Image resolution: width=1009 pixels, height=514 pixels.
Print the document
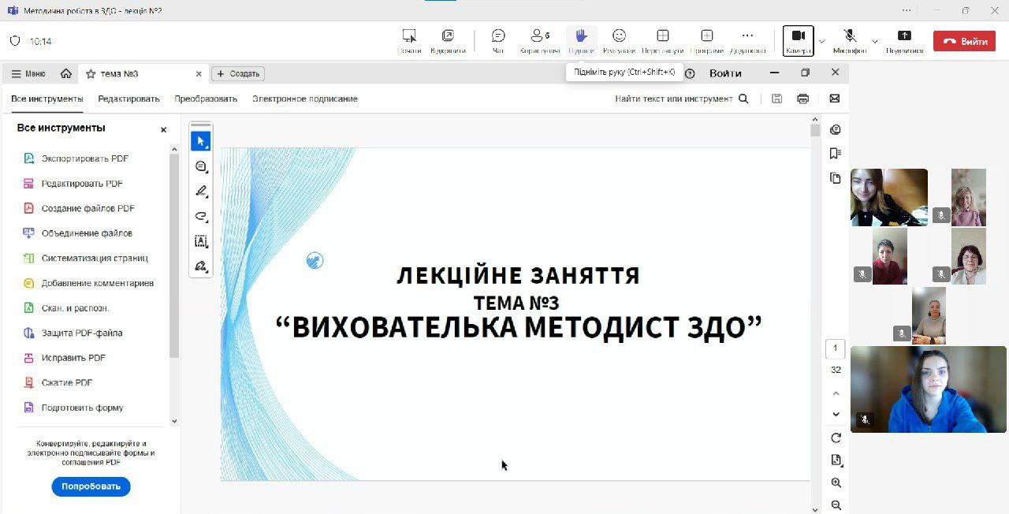click(803, 99)
